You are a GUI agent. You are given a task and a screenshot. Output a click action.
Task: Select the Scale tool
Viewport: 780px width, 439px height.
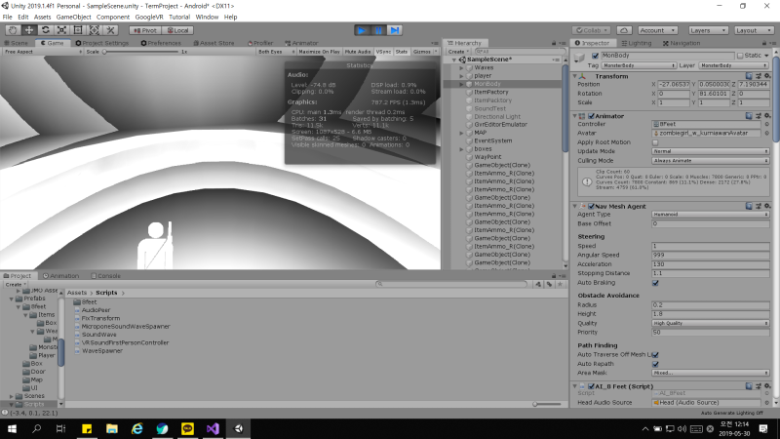point(61,30)
